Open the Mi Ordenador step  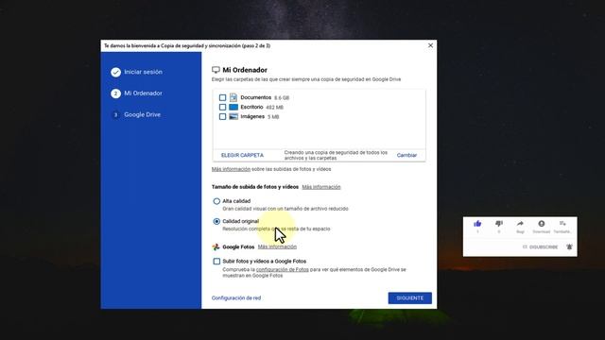click(x=143, y=93)
